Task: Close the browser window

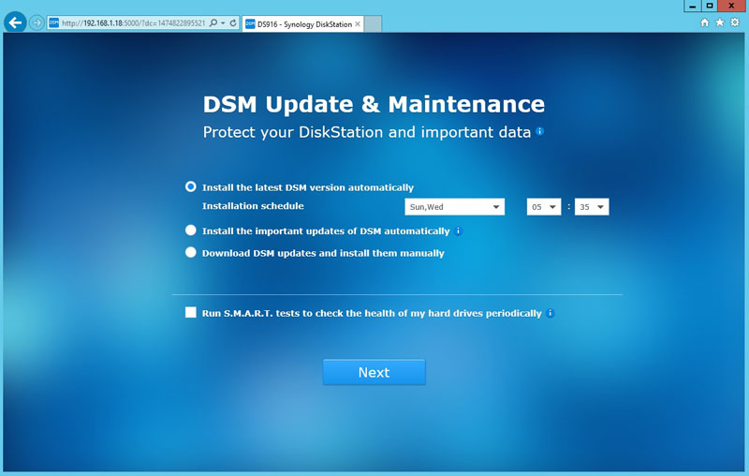Action: [732, 6]
